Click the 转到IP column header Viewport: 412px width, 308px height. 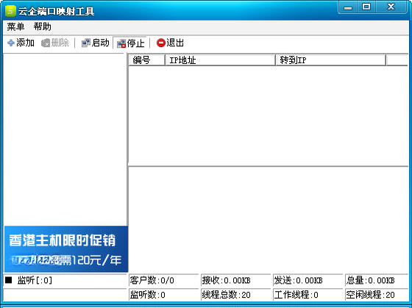click(330, 60)
